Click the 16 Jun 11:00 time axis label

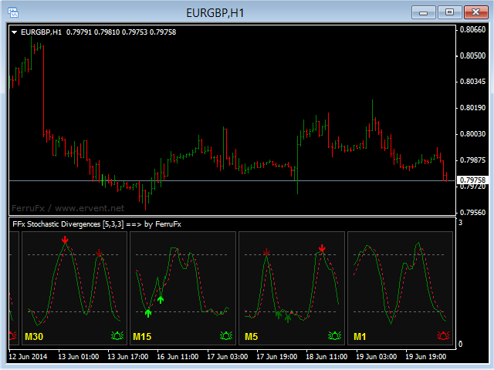[178, 357]
